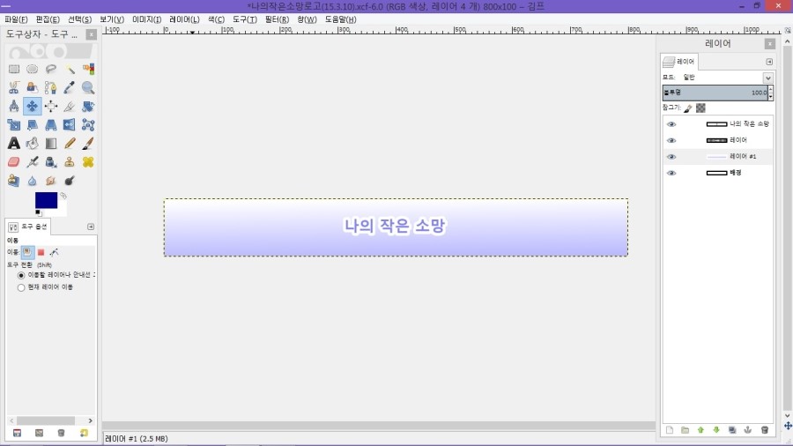Screen dimensions: 793x446
Task: Create a new layer button
Action: tap(670, 430)
